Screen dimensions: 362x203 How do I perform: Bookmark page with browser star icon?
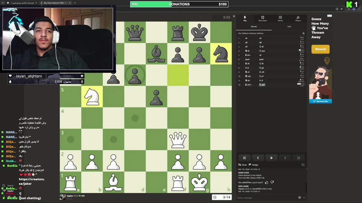pos(342,9)
